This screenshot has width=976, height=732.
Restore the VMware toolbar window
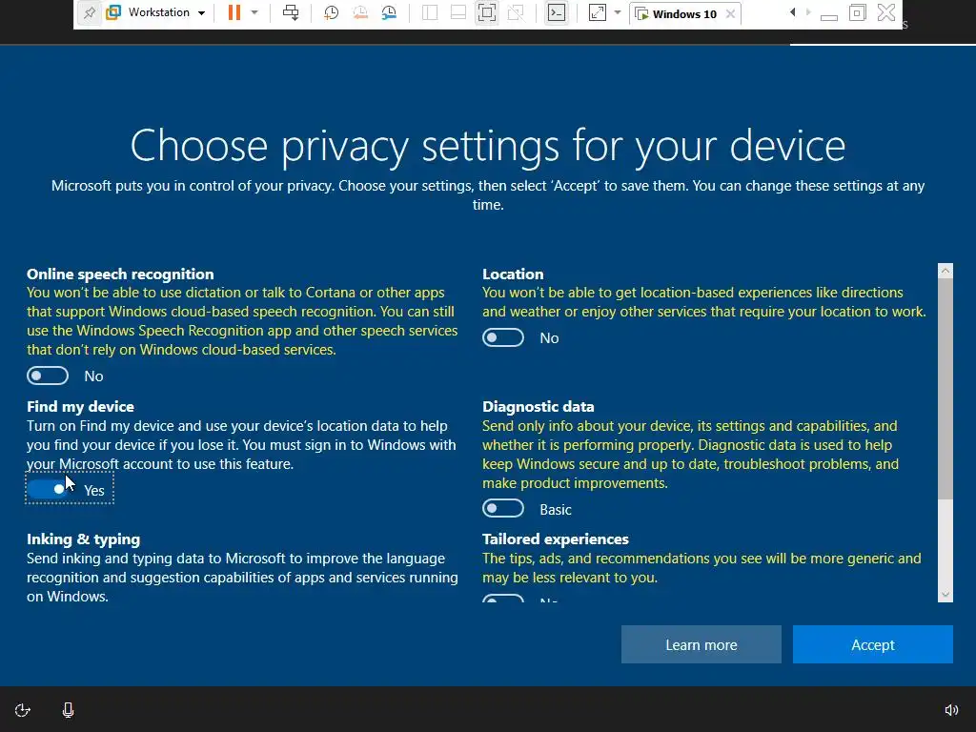[x=857, y=12]
